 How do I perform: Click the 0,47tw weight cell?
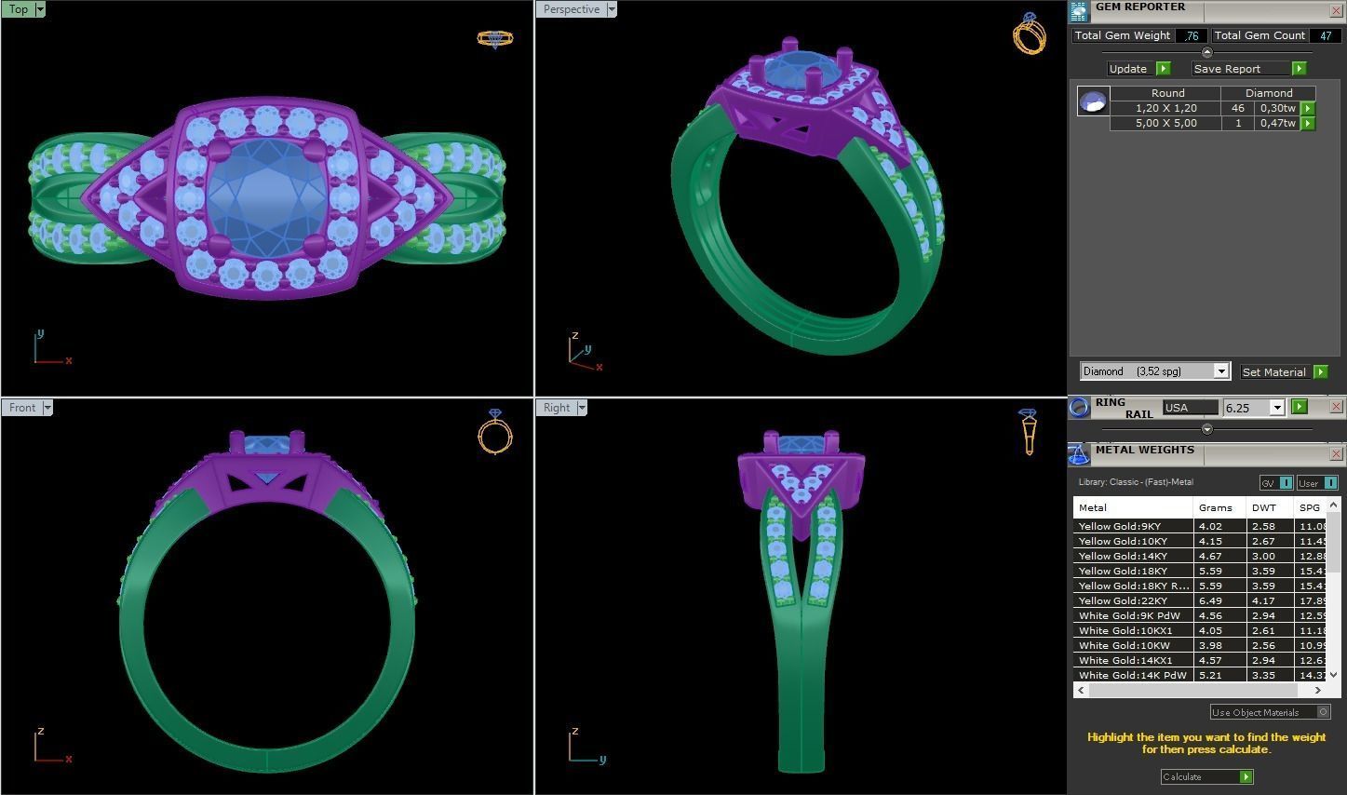tap(1278, 123)
